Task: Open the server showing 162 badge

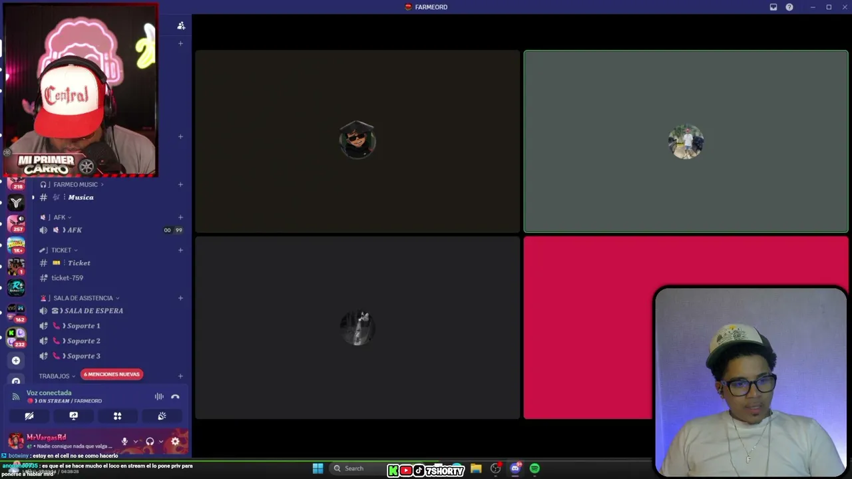Action: pyautogui.click(x=16, y=312)
